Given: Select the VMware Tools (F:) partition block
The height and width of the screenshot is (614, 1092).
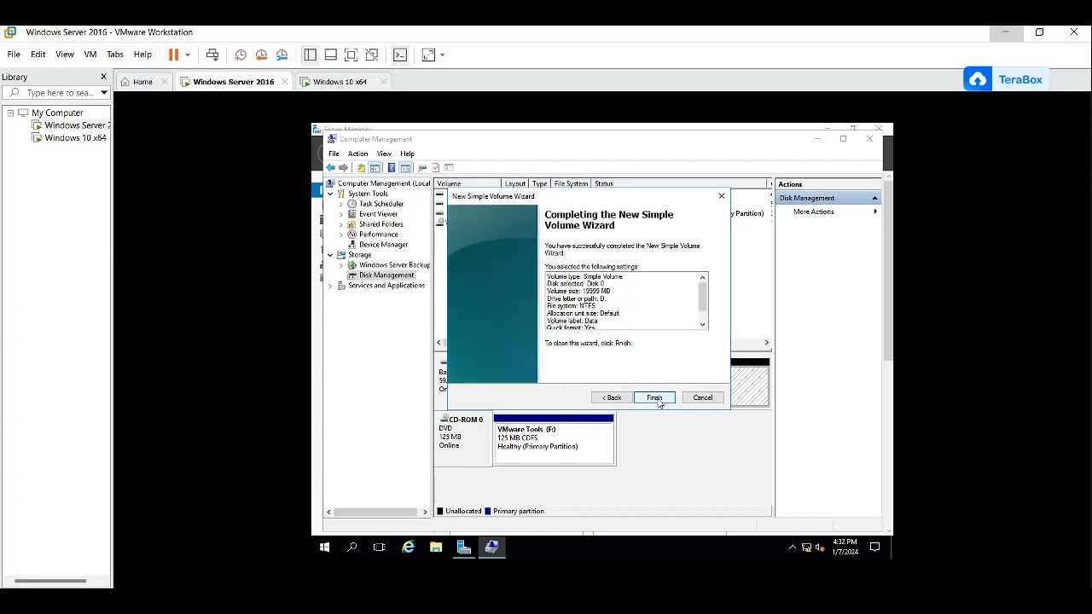Looking at the screenshot, I should coord(554,439).
